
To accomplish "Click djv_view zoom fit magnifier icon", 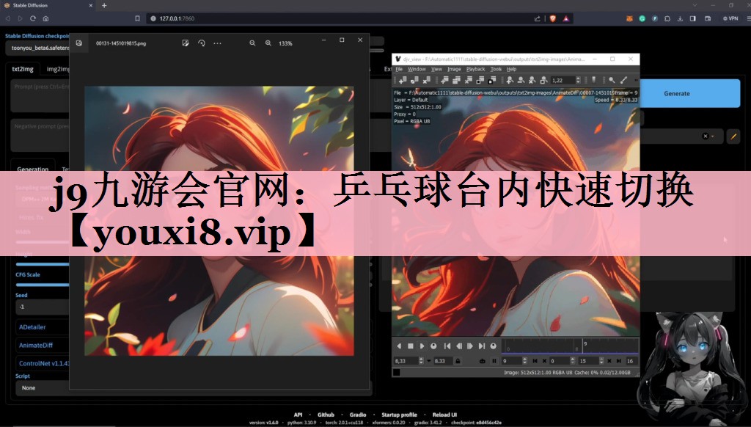I will (x=543, y=80).
